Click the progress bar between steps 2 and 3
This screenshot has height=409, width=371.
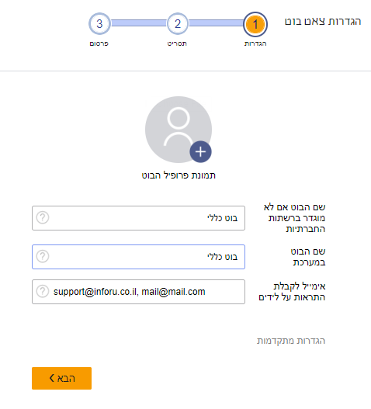(138, 23)
